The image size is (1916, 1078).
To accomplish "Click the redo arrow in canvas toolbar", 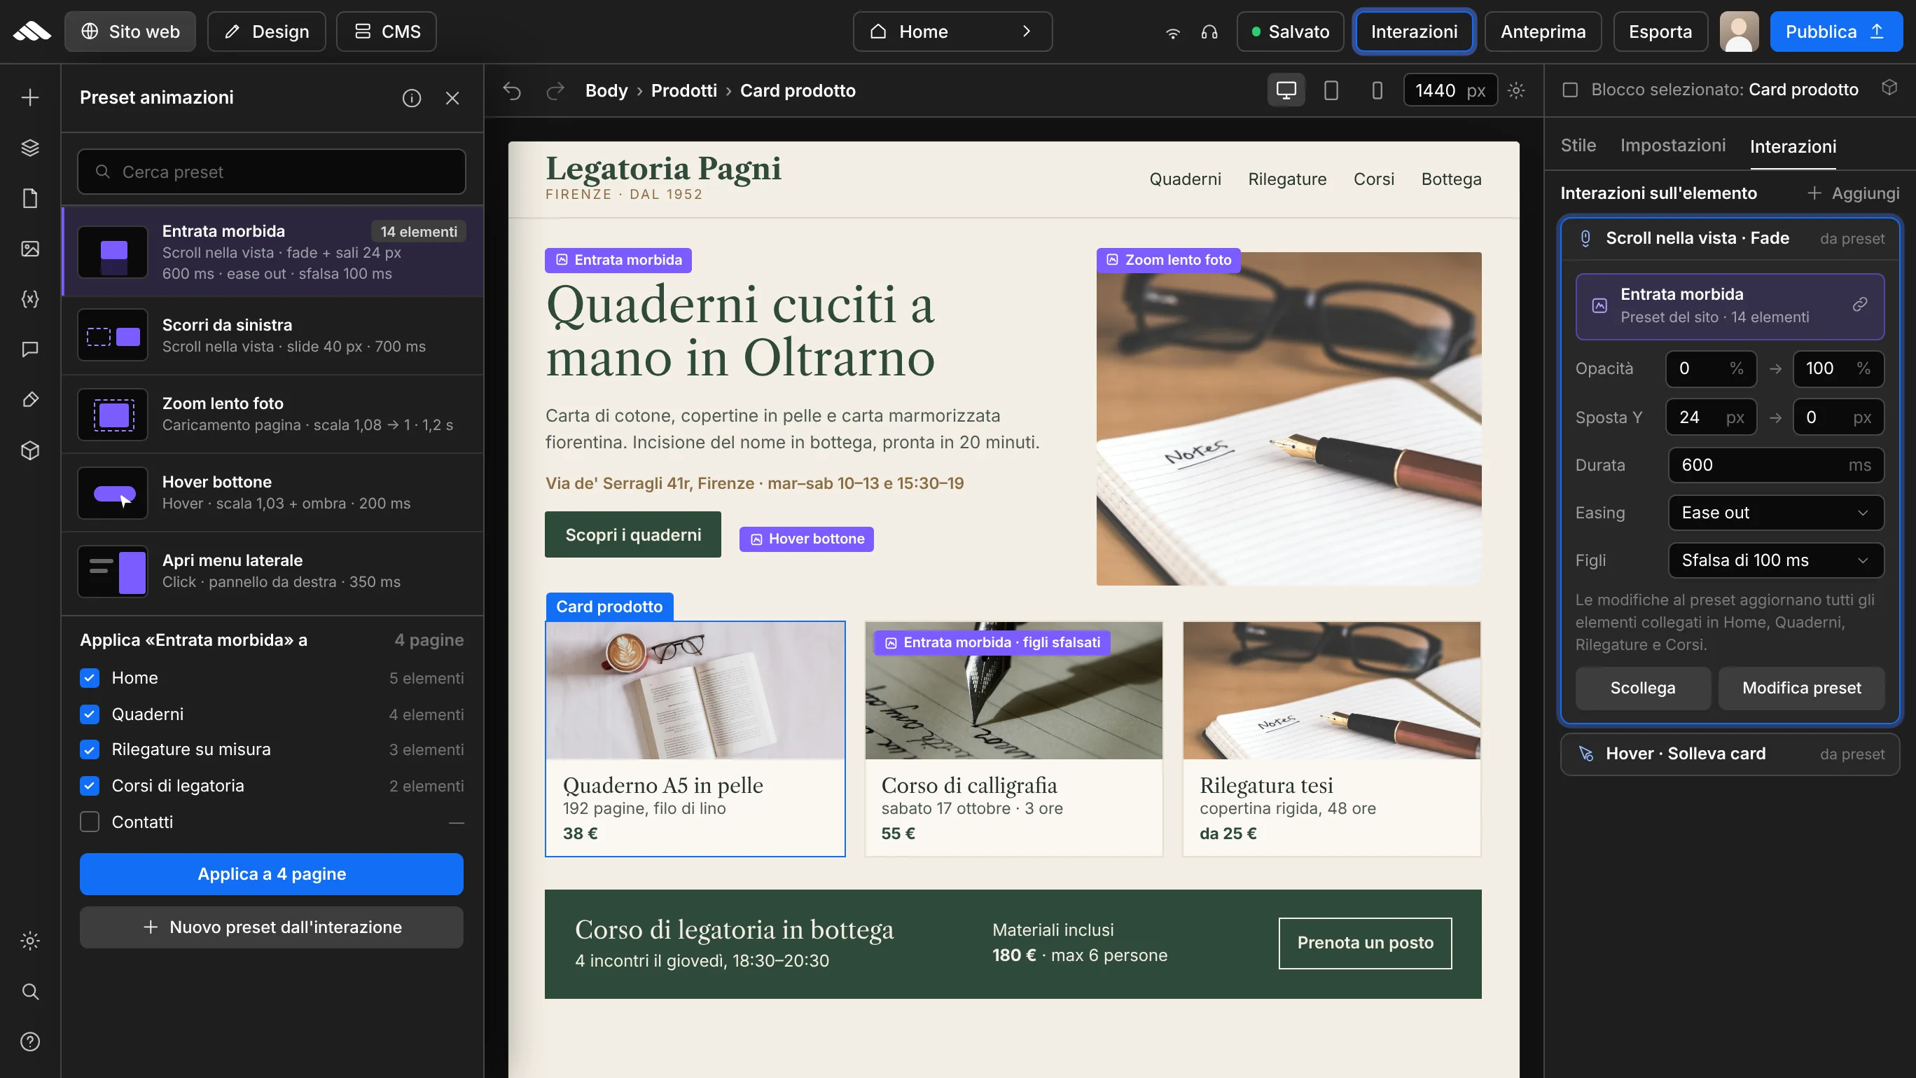I will click(555, 91).
